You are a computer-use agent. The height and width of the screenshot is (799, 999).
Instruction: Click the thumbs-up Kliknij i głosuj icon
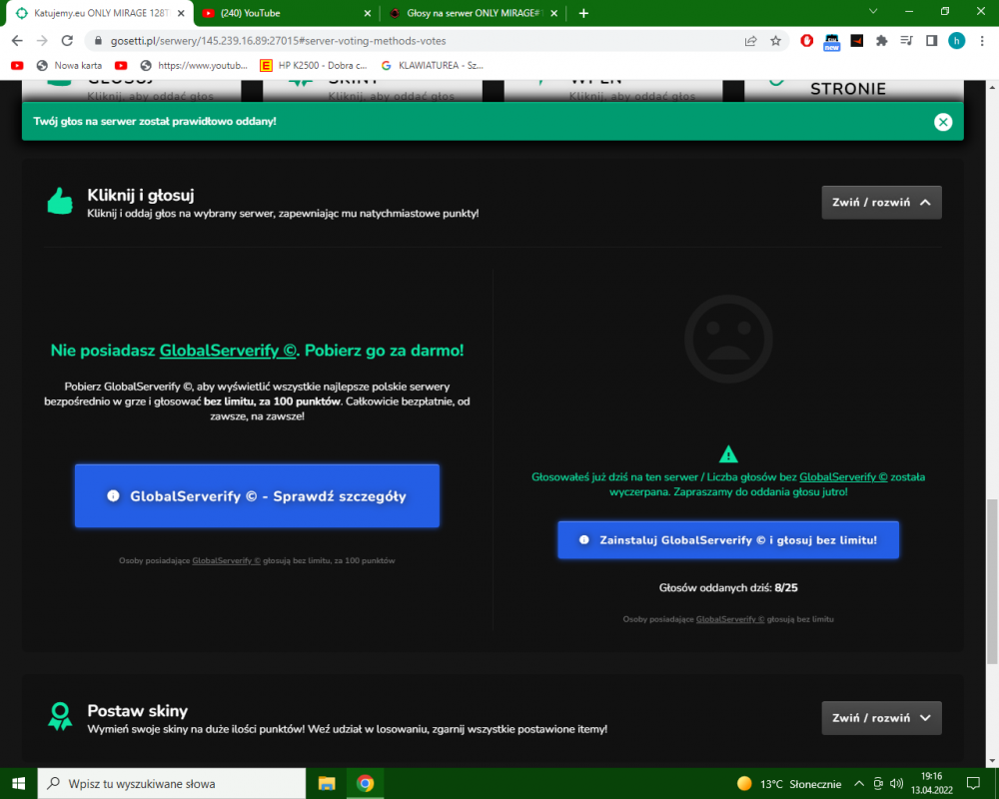pyautogui.click(x=61, y=202)
